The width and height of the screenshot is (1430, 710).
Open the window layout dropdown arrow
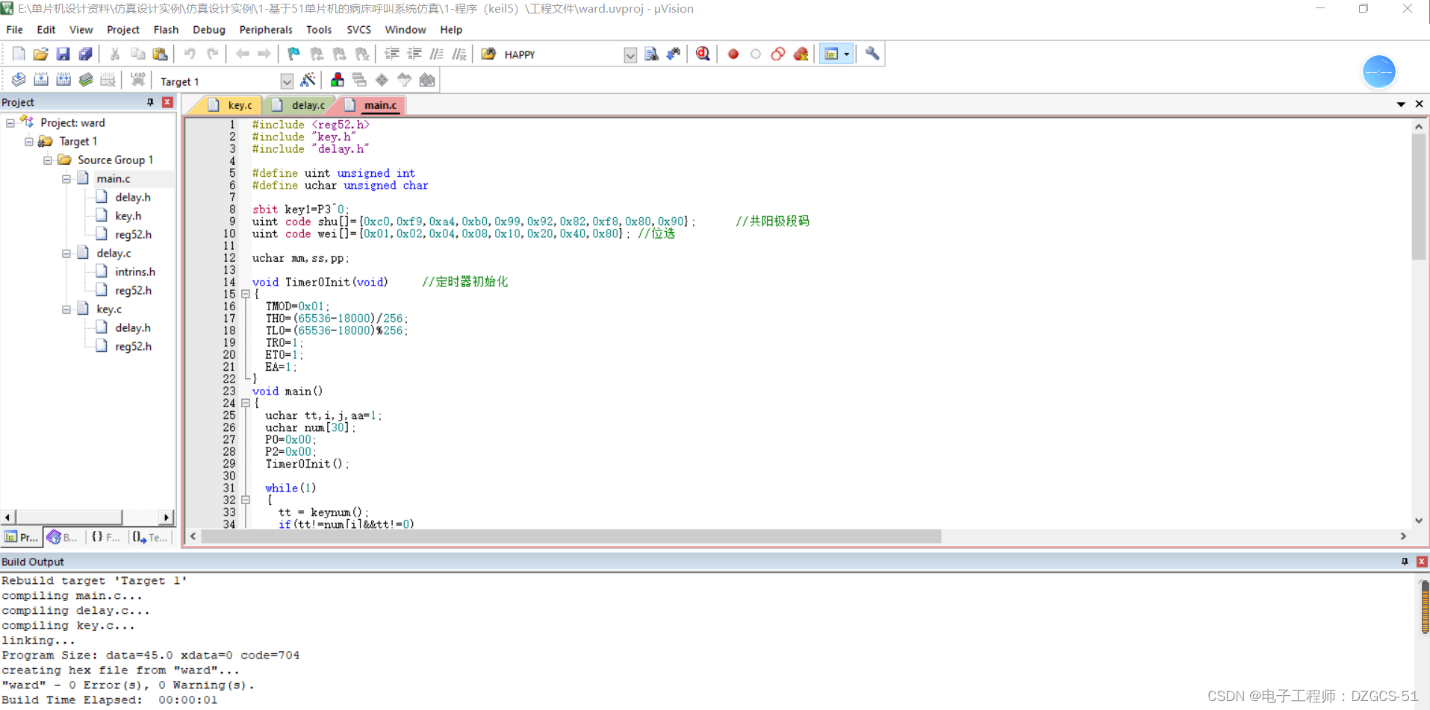pyautogui.click(x=847, y=54)
